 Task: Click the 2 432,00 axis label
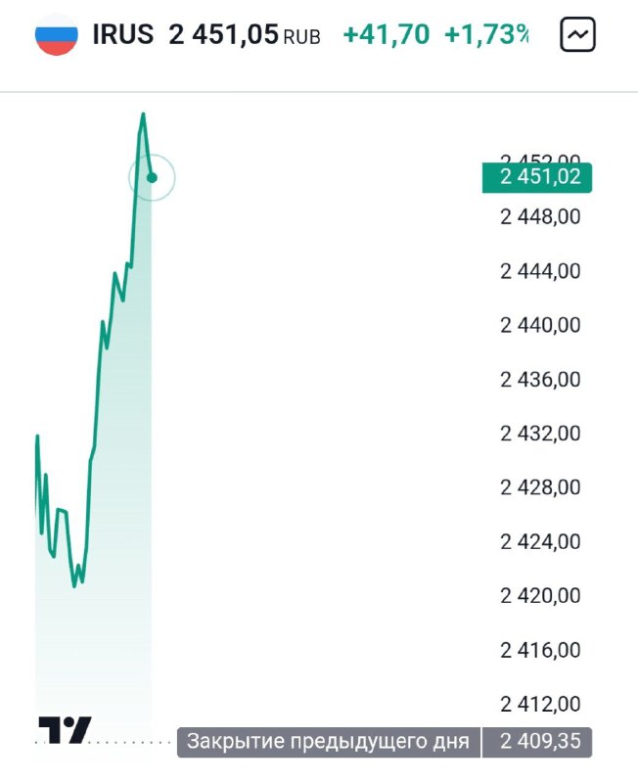coord(541,434)
